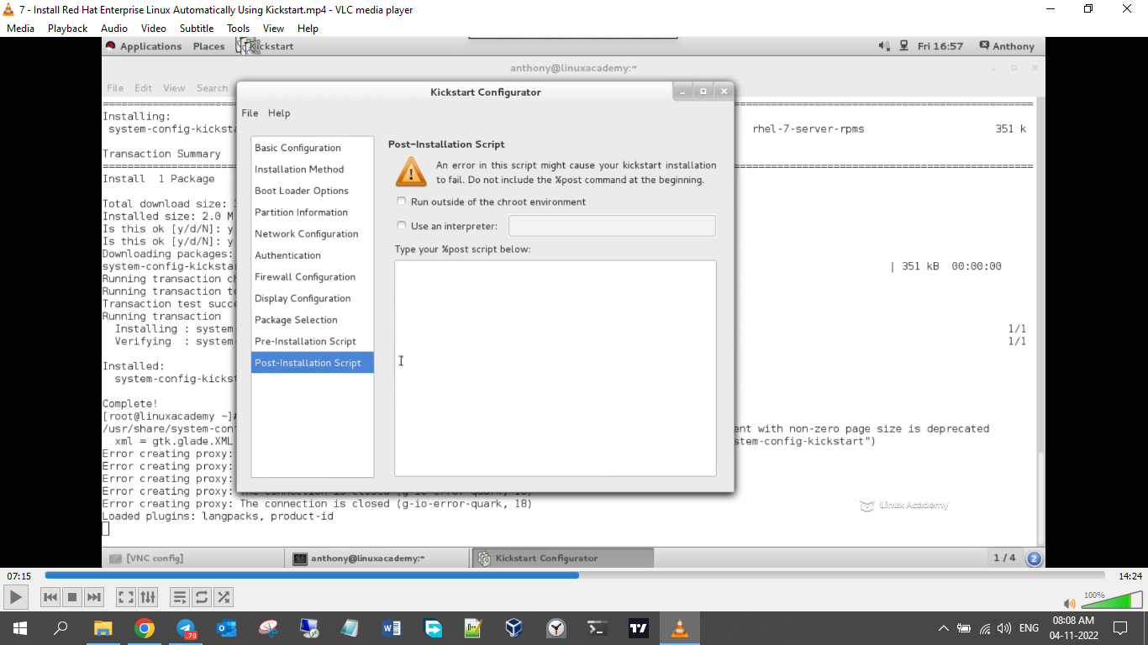
Task: Open Outlook from taskbar
Action: [x=227, y=628]
